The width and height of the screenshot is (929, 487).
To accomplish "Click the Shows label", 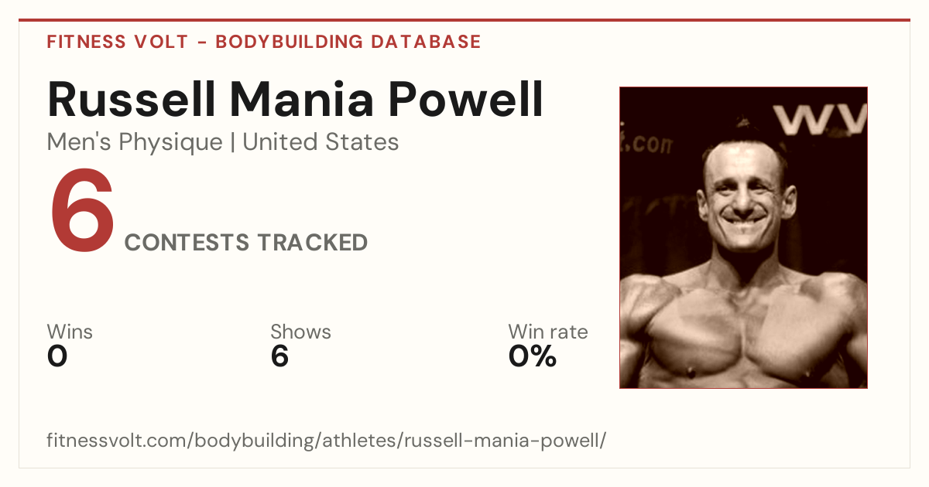I will pyautogui.click(x=300, y=332).
